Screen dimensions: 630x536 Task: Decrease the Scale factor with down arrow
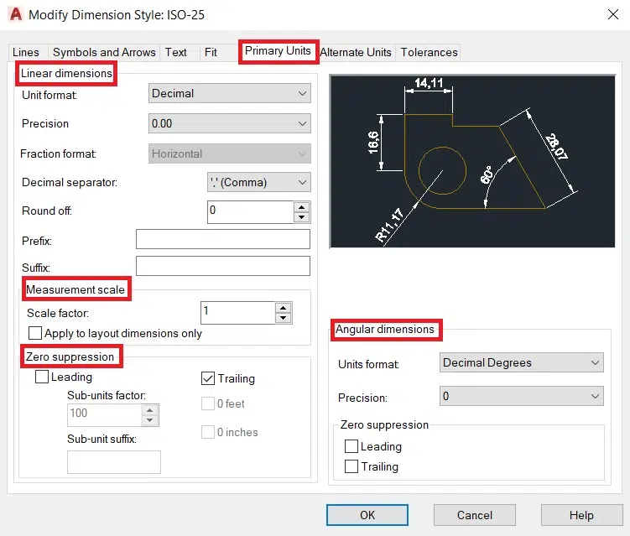pyautogui.click(x=284, y=318)
